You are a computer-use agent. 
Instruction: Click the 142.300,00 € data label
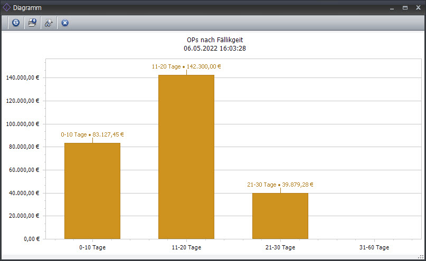(186, 66)
